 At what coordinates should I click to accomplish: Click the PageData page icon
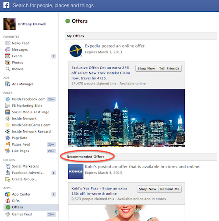pyautogui.click(x=7, y=138)
